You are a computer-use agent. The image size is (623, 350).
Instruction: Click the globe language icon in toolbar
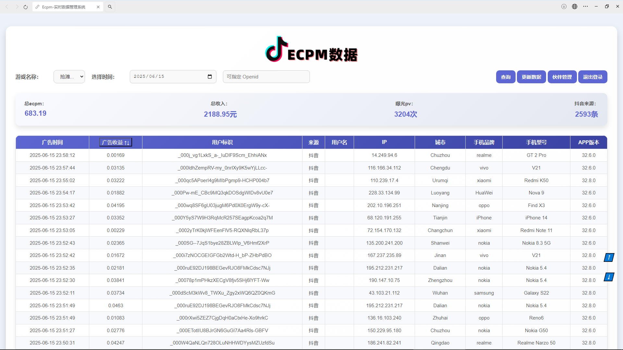pos(575,6)
